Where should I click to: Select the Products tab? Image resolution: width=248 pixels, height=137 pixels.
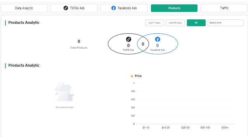pyautogui.click(x=174, y=8)
